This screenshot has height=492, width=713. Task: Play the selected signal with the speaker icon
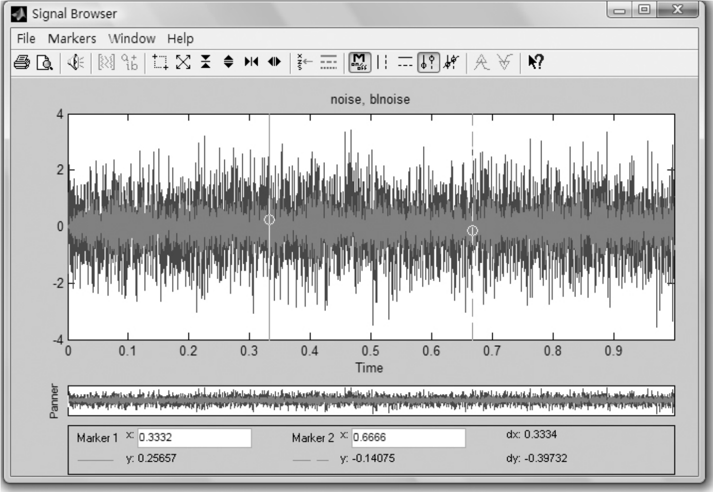click(x=76, y=63)
